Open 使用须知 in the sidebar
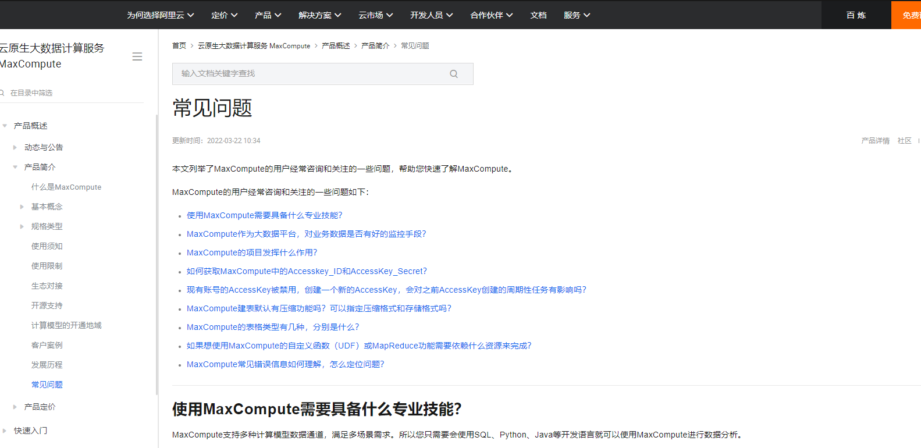This screenshot has height=448, width=921. pos(47,246)
